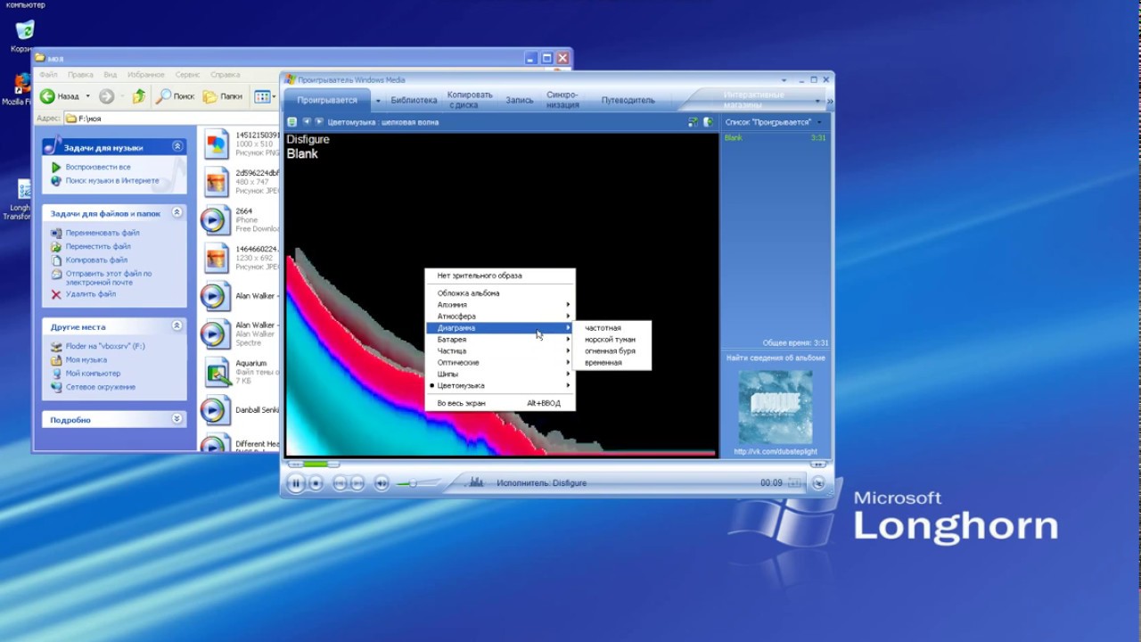Click the equalizer bars icon beside Исполнитель
The image size is (1141, 642).
pyautogui.click(x=477, y=482)
